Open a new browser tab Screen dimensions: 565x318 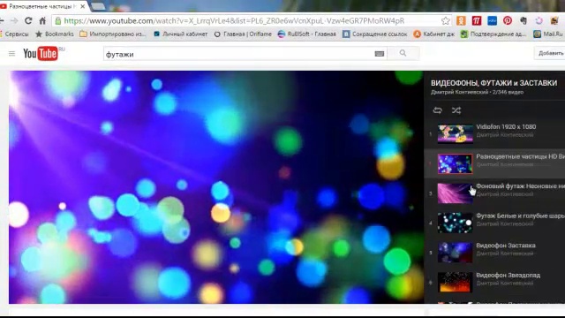[x=98, y=6]
